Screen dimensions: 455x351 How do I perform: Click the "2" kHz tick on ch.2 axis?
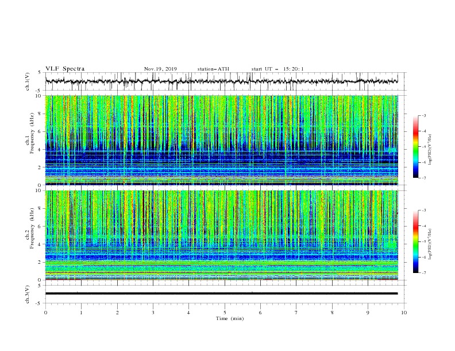40,262
